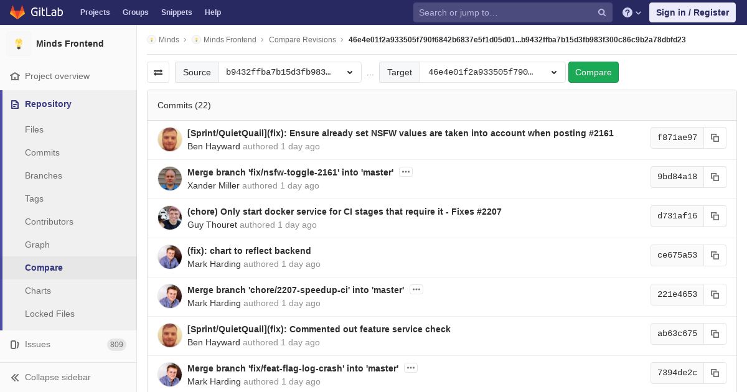Screen dimensions: 747x392
Task: Click Ben Hayward's avatar on NSFW commit
Action: 170,139
